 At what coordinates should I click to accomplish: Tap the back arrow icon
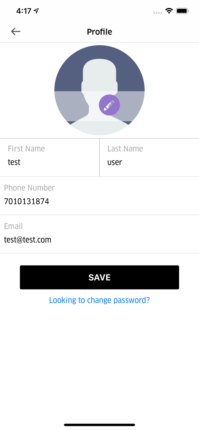(x=16, y=31)
